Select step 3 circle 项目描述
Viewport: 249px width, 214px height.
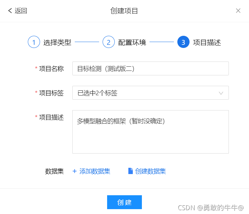click(x=183, y=42)
